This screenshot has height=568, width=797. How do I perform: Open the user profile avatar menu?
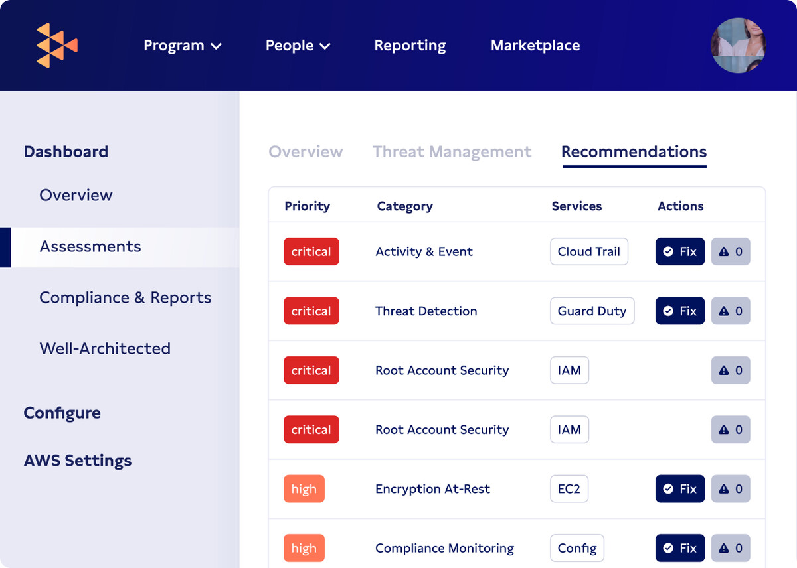[x=738, y=45]
